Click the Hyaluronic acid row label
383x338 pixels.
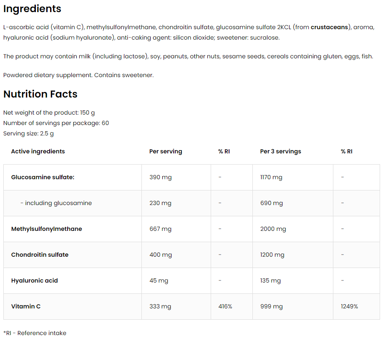pyautogui.click(x=35, y=280)
